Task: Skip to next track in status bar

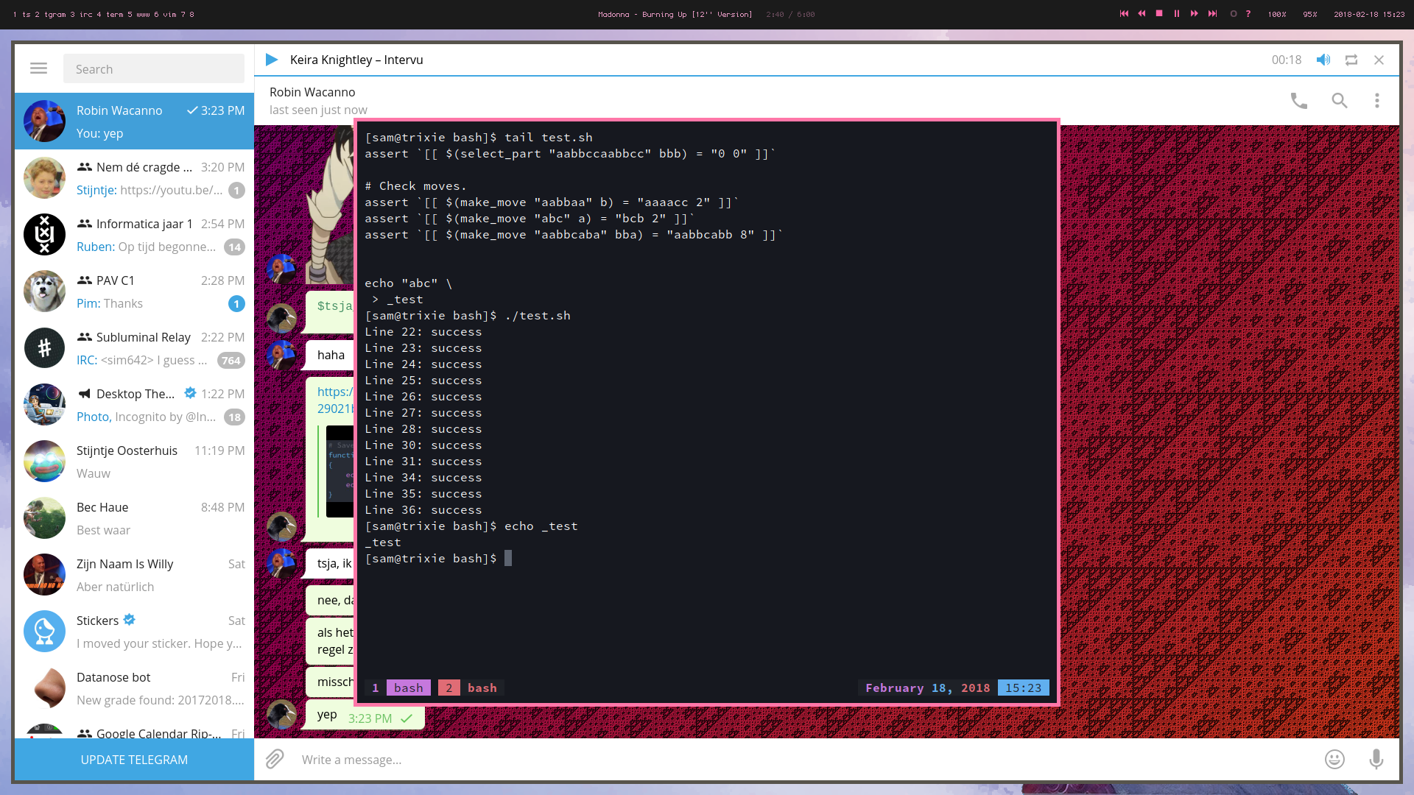Action: (x=1212, y=14)
